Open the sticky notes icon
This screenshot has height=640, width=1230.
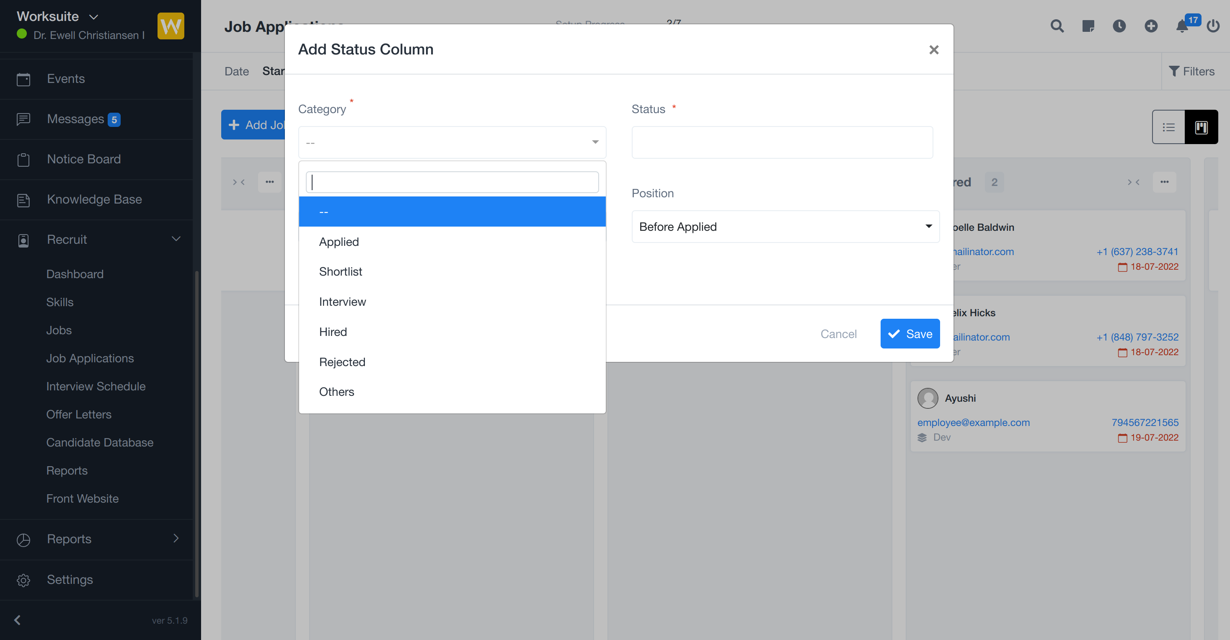(1088, 26)
